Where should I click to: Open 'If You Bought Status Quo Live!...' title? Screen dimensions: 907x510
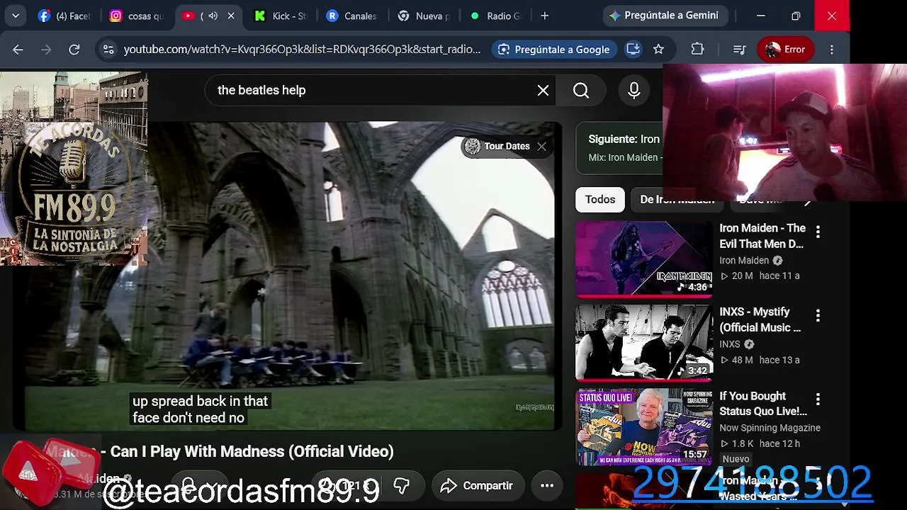coord(763,403)
